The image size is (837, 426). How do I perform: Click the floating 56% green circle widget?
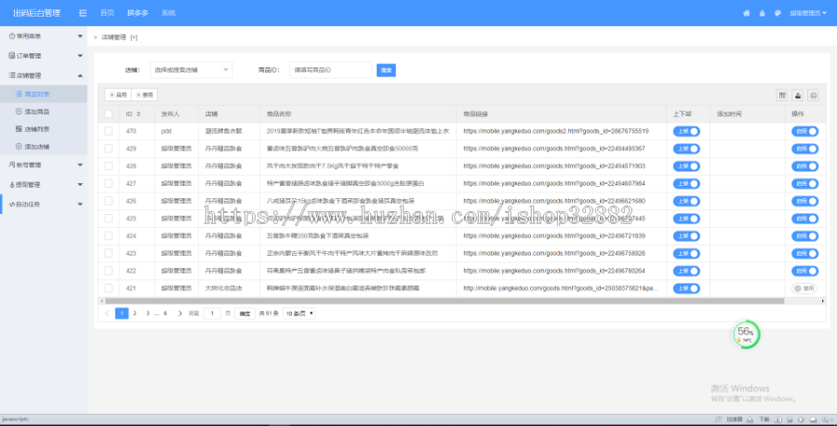click(x=746, y=335)
